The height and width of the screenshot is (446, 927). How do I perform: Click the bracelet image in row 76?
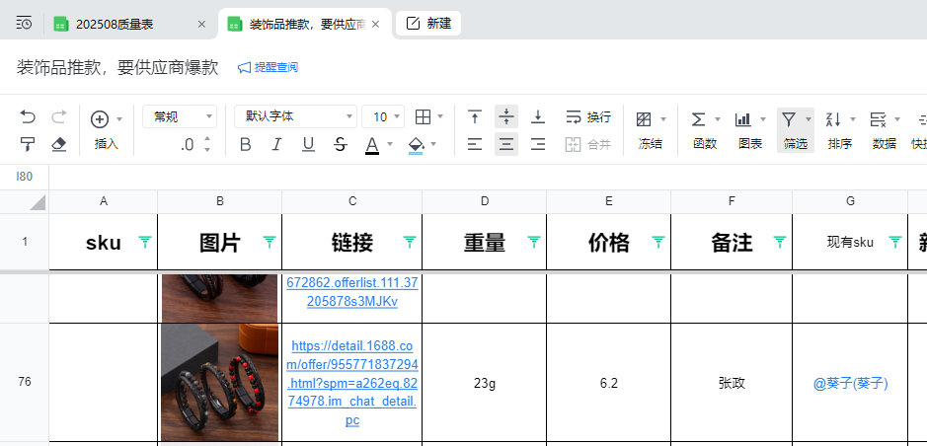point(219,383)
